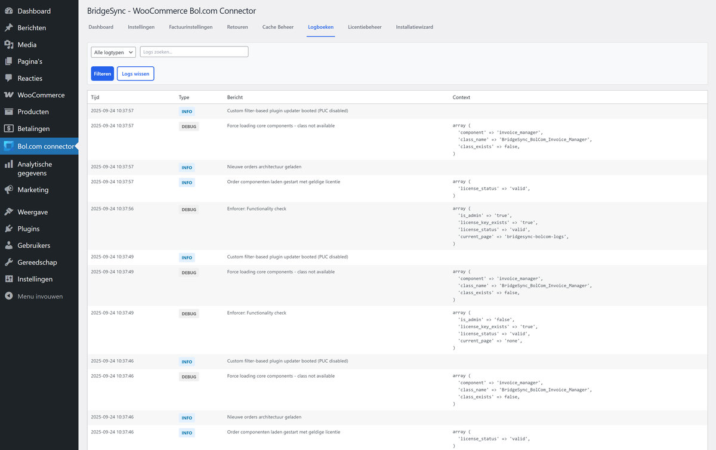Click the Plugins plug icon

pyautogui.click(x=8, y=229)
